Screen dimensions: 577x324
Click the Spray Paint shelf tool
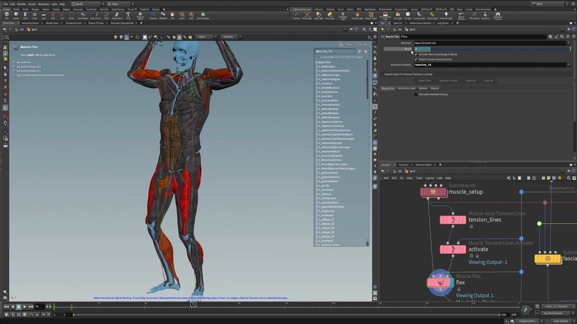click(x=117, y=15)
